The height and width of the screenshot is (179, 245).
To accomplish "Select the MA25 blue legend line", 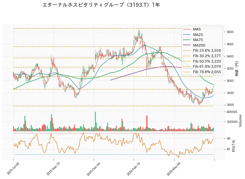I will point(187,35).
